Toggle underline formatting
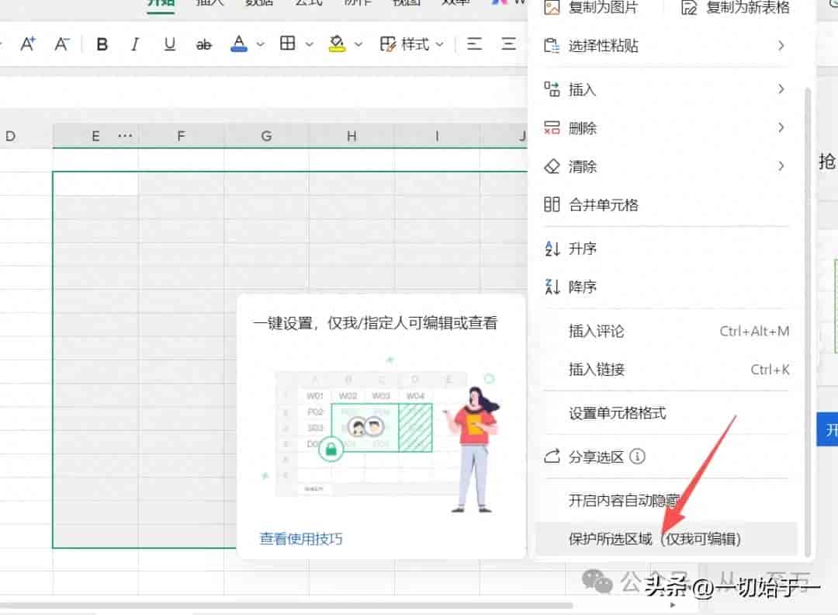This screenshot has height=615, width=838. pyautogui.click(x=169, y=44)
